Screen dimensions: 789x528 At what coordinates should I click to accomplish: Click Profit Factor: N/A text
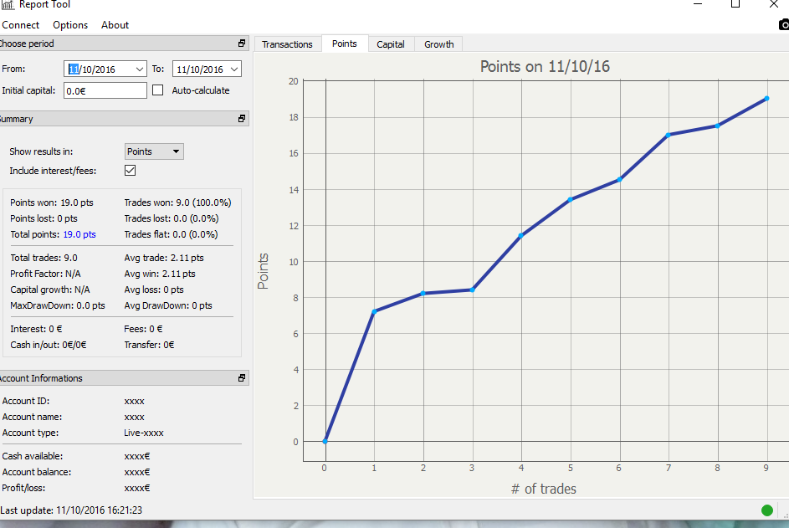[45, 274]
